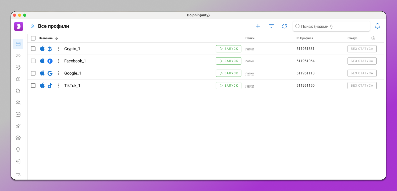Viewport: 397px width, 191px height.
Task: Click the refresh profiles icon
Action: [x=285, y=26]
